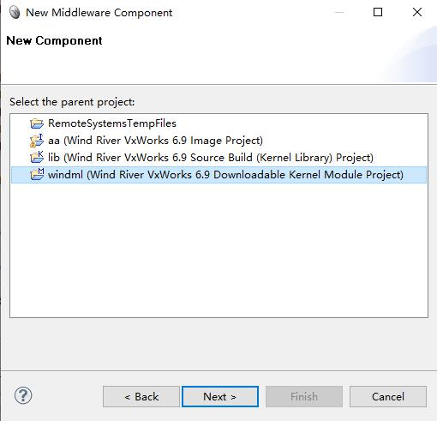
Task: Click the Wind River dialog title icon
Action: [15, 12]
